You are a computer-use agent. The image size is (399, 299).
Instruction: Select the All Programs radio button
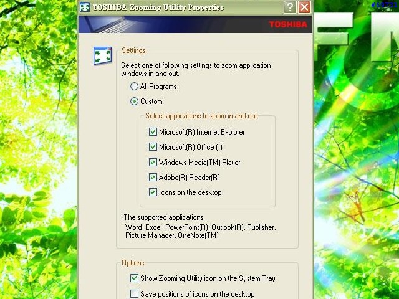click(x=135, y=87)
